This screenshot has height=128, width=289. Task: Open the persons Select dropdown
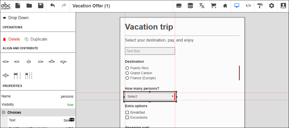click(x=150, y=96)
